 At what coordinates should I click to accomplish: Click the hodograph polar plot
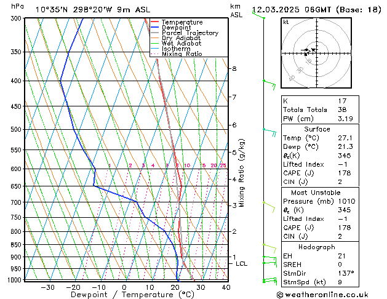coord(316,53)
